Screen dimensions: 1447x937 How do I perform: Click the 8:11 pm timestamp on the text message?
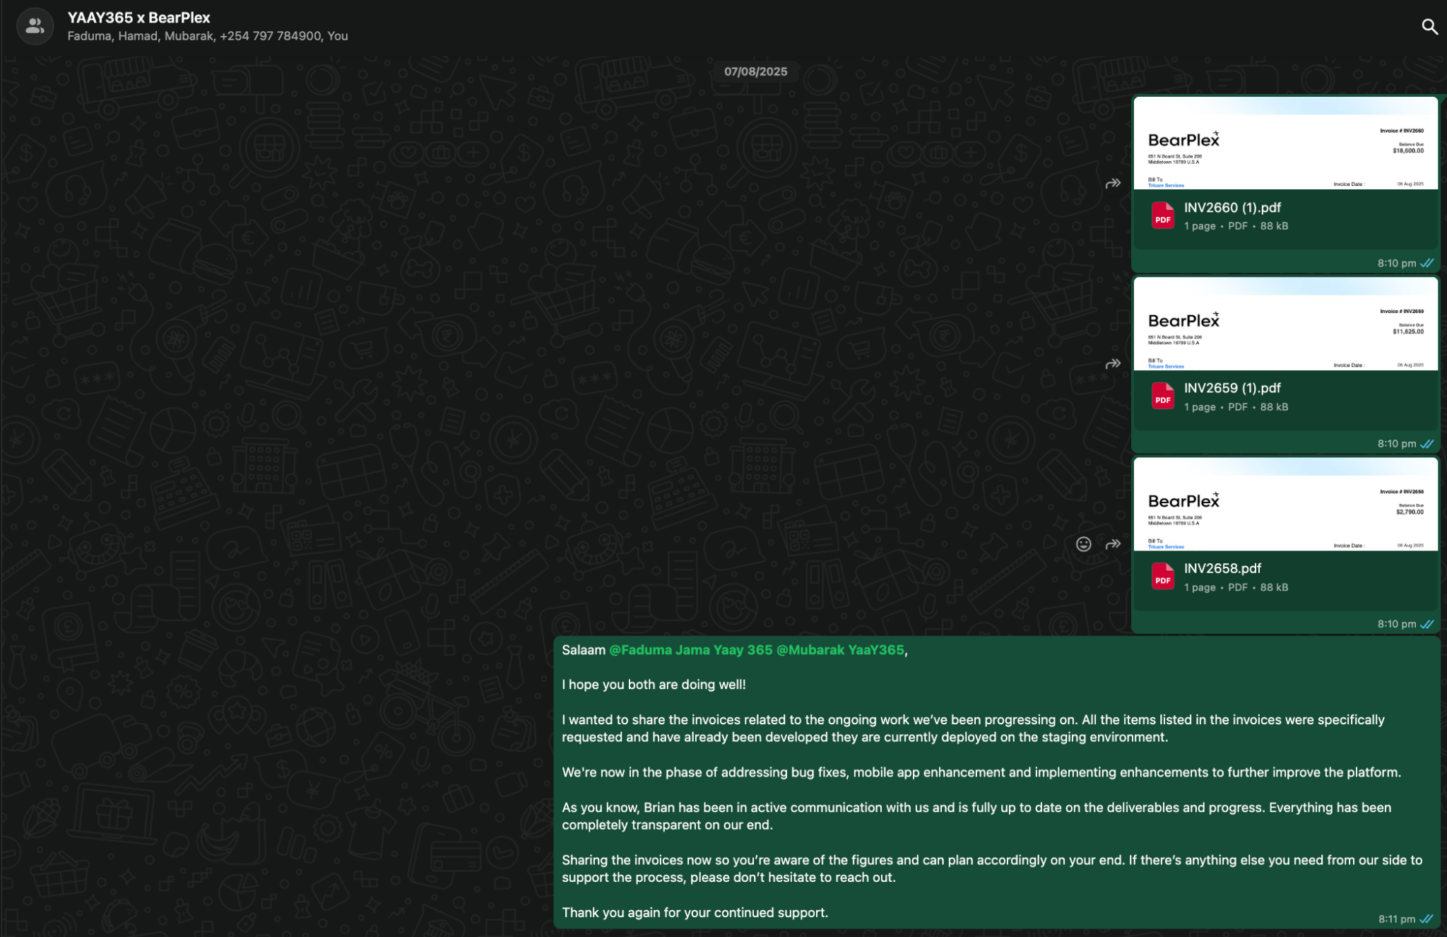[x=1397, y=919]
